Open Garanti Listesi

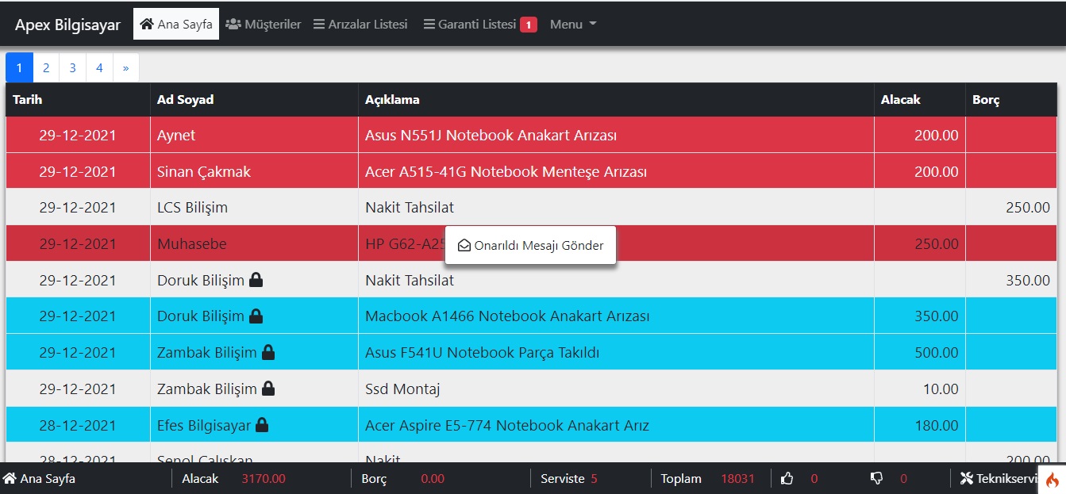coord(469,24)
